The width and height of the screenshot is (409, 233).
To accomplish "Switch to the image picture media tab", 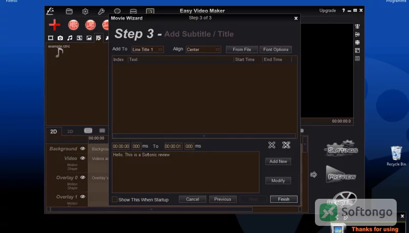I will click(89, 38).
